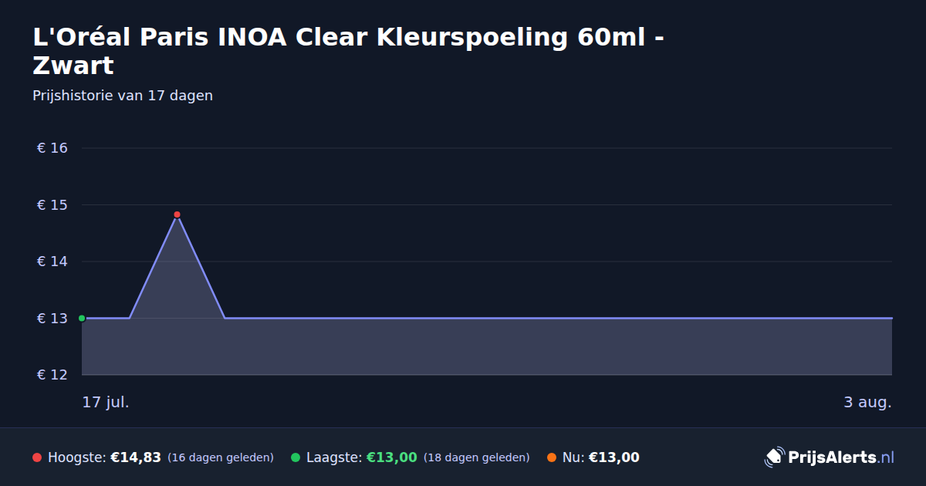Screen dimensions: 926x486
Task: Click the highest price value €14,83
Action: pos(136,457)
